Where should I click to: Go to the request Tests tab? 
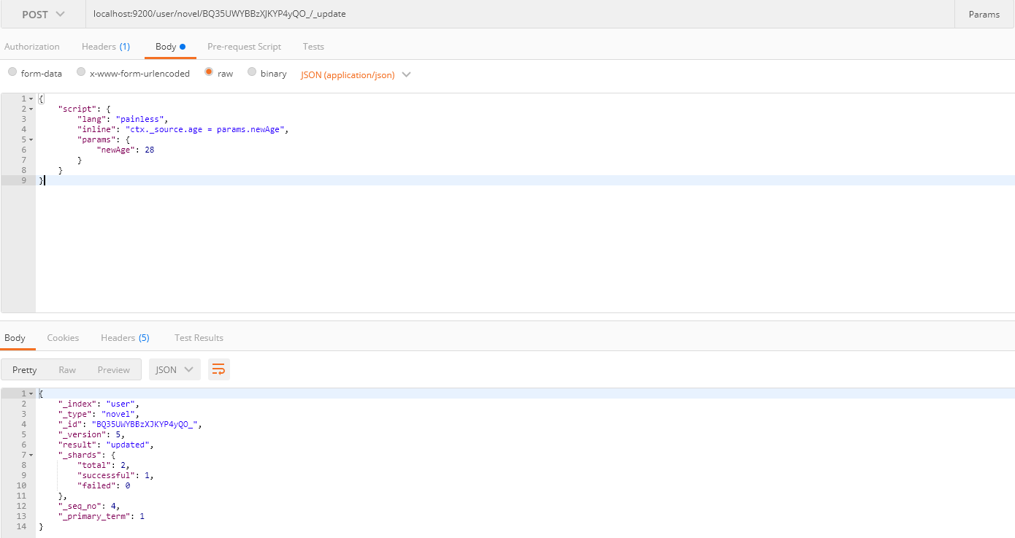coord(313,47)
